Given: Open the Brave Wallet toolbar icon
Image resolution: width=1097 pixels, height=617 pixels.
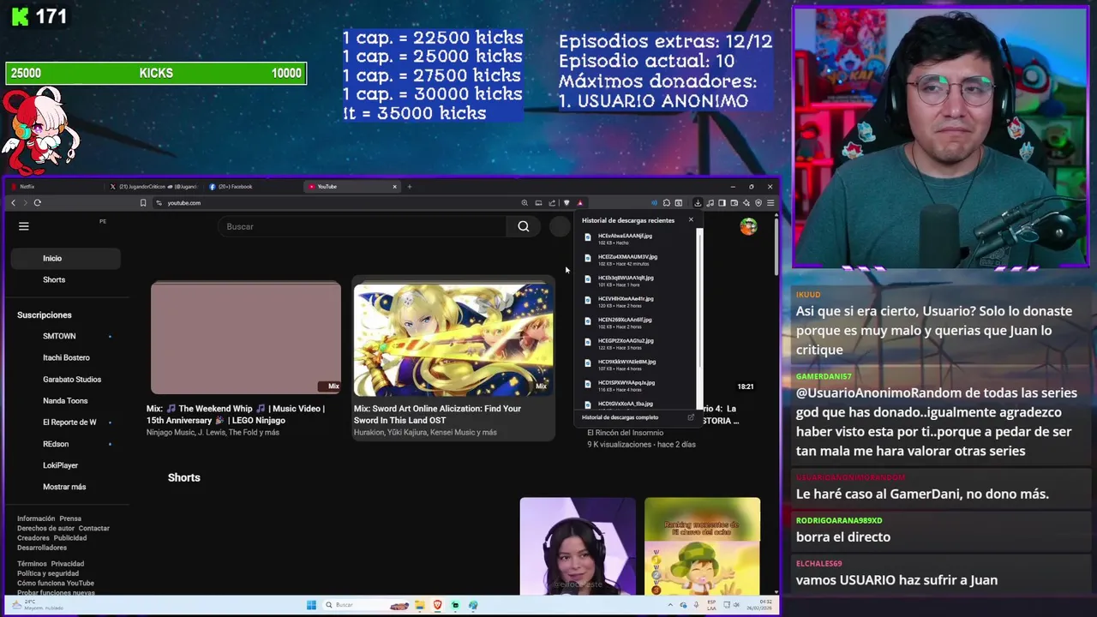Looking at the screenshot, I should tap(734, 203).
